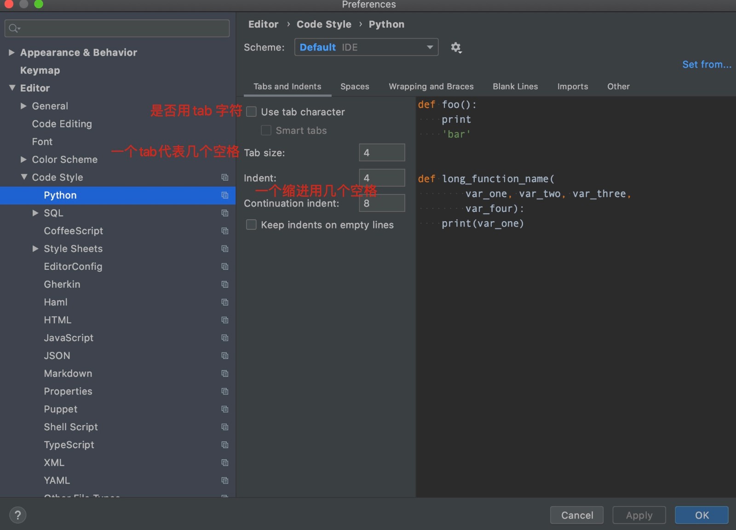Select Code Editing settings
This screenshot has width=736, height=530.
62,124
